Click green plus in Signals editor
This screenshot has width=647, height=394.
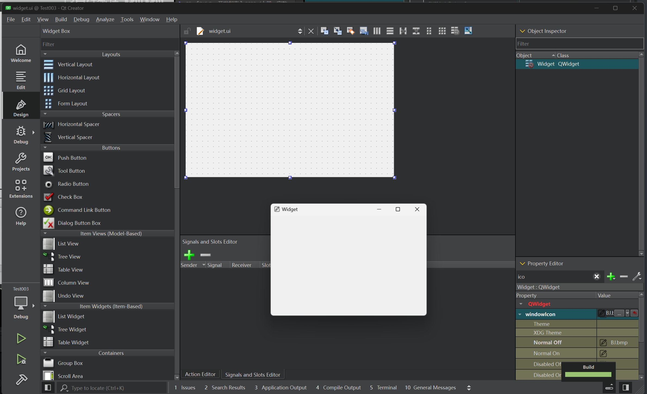[x=189, y=255]
